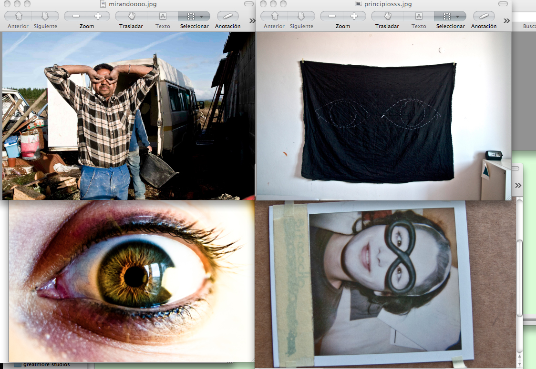536x369 pixels.
Task: Open Anotación pencil tool in principiosss.jpg window
Action: 484,16
